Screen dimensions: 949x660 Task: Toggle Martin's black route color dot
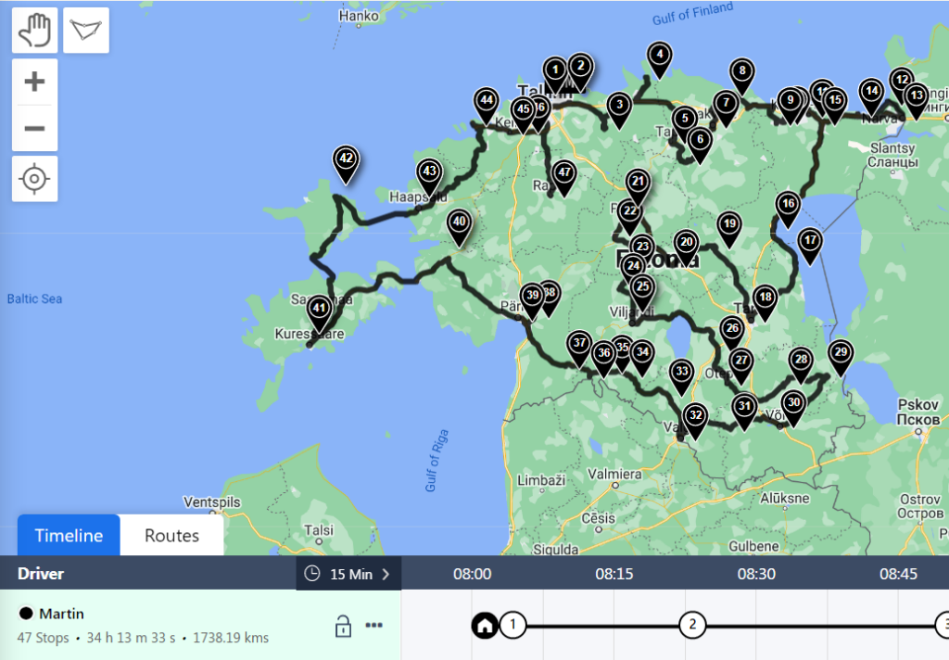tap(26, 614)
